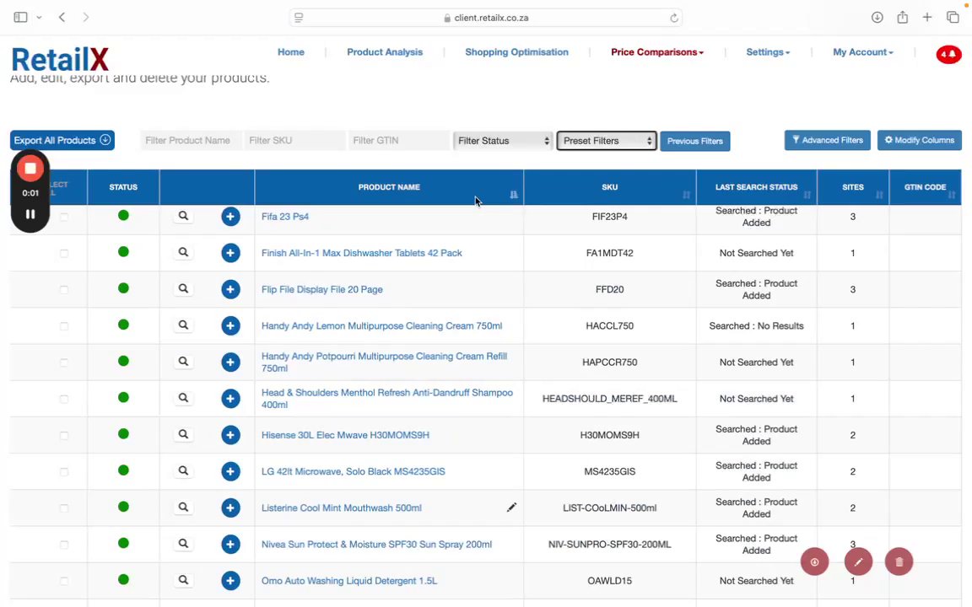The height and width of the screenshot is (607, 972).
Task: Stop the screen recording
Action: [x=30, y=169]
